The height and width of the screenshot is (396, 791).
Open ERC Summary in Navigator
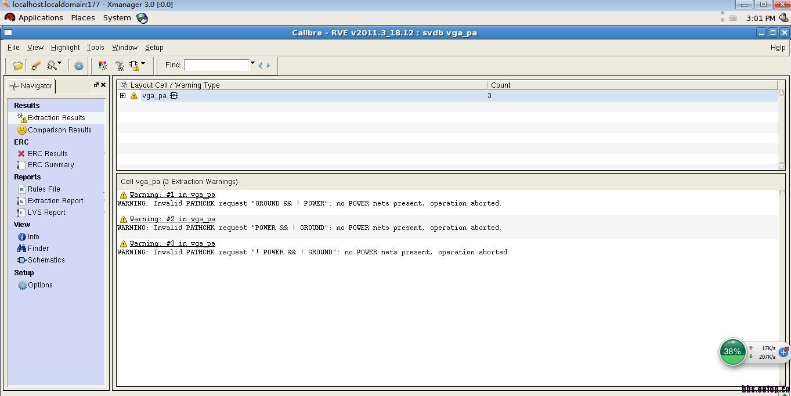coord(51,165)
